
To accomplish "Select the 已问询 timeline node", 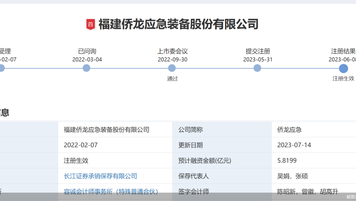I will (86, 68).
